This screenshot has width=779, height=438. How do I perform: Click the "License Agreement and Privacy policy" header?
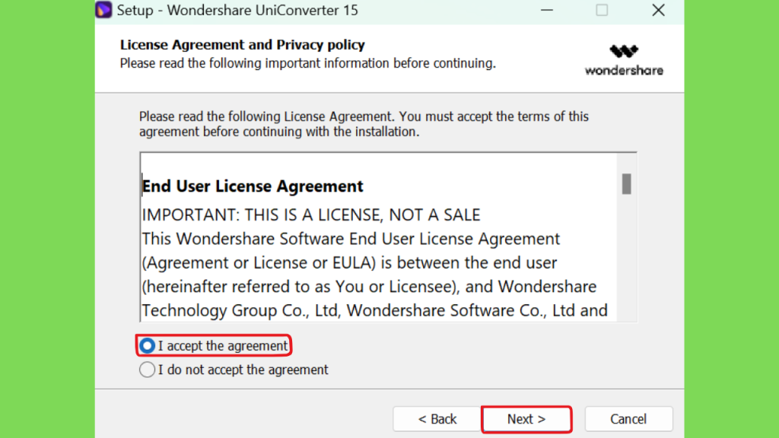point(243,45)
